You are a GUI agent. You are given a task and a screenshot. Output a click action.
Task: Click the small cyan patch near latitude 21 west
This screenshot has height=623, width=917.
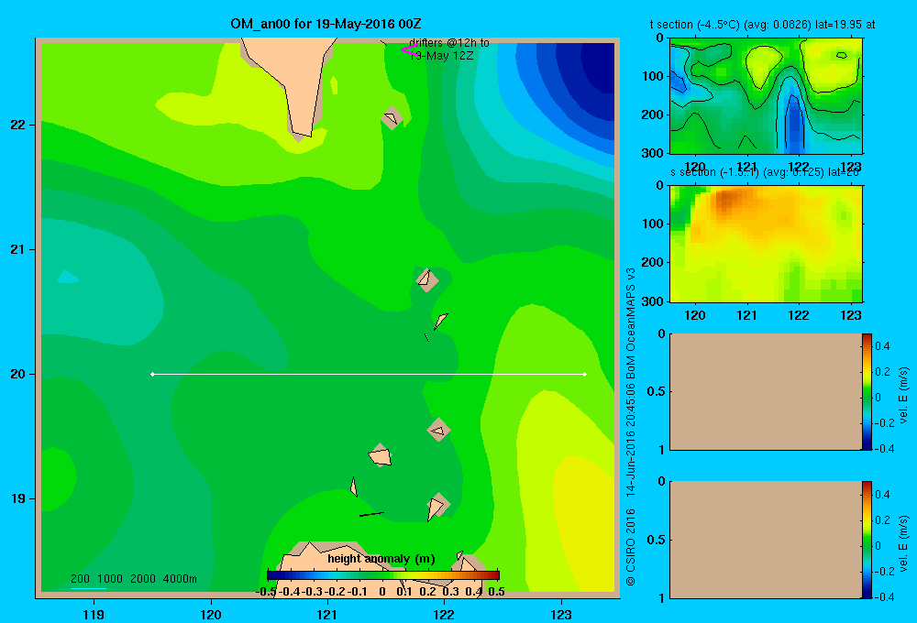pyautogui.click(x=67, y=277)
